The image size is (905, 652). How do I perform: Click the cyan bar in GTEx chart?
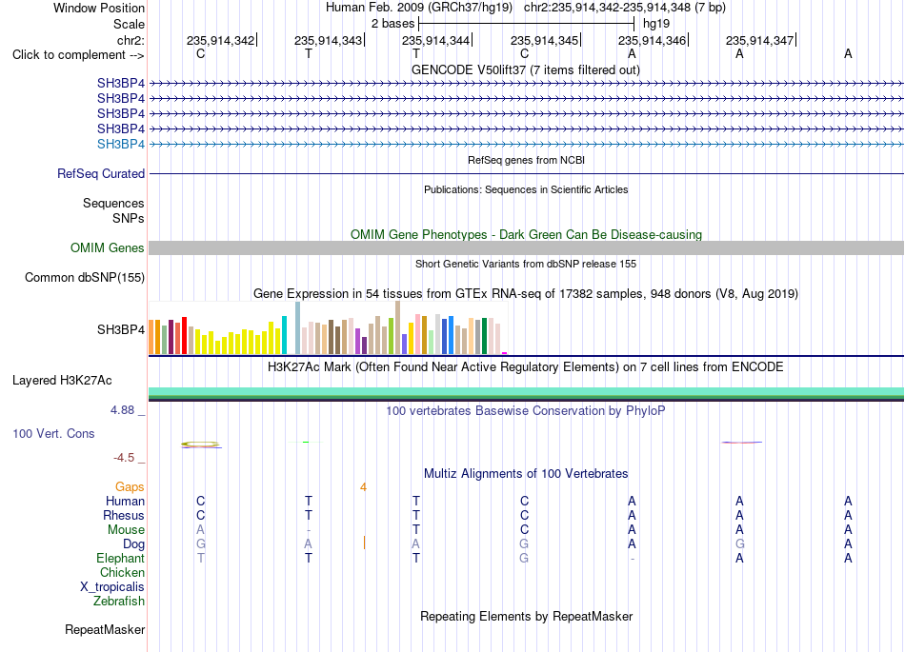[284, 335]
